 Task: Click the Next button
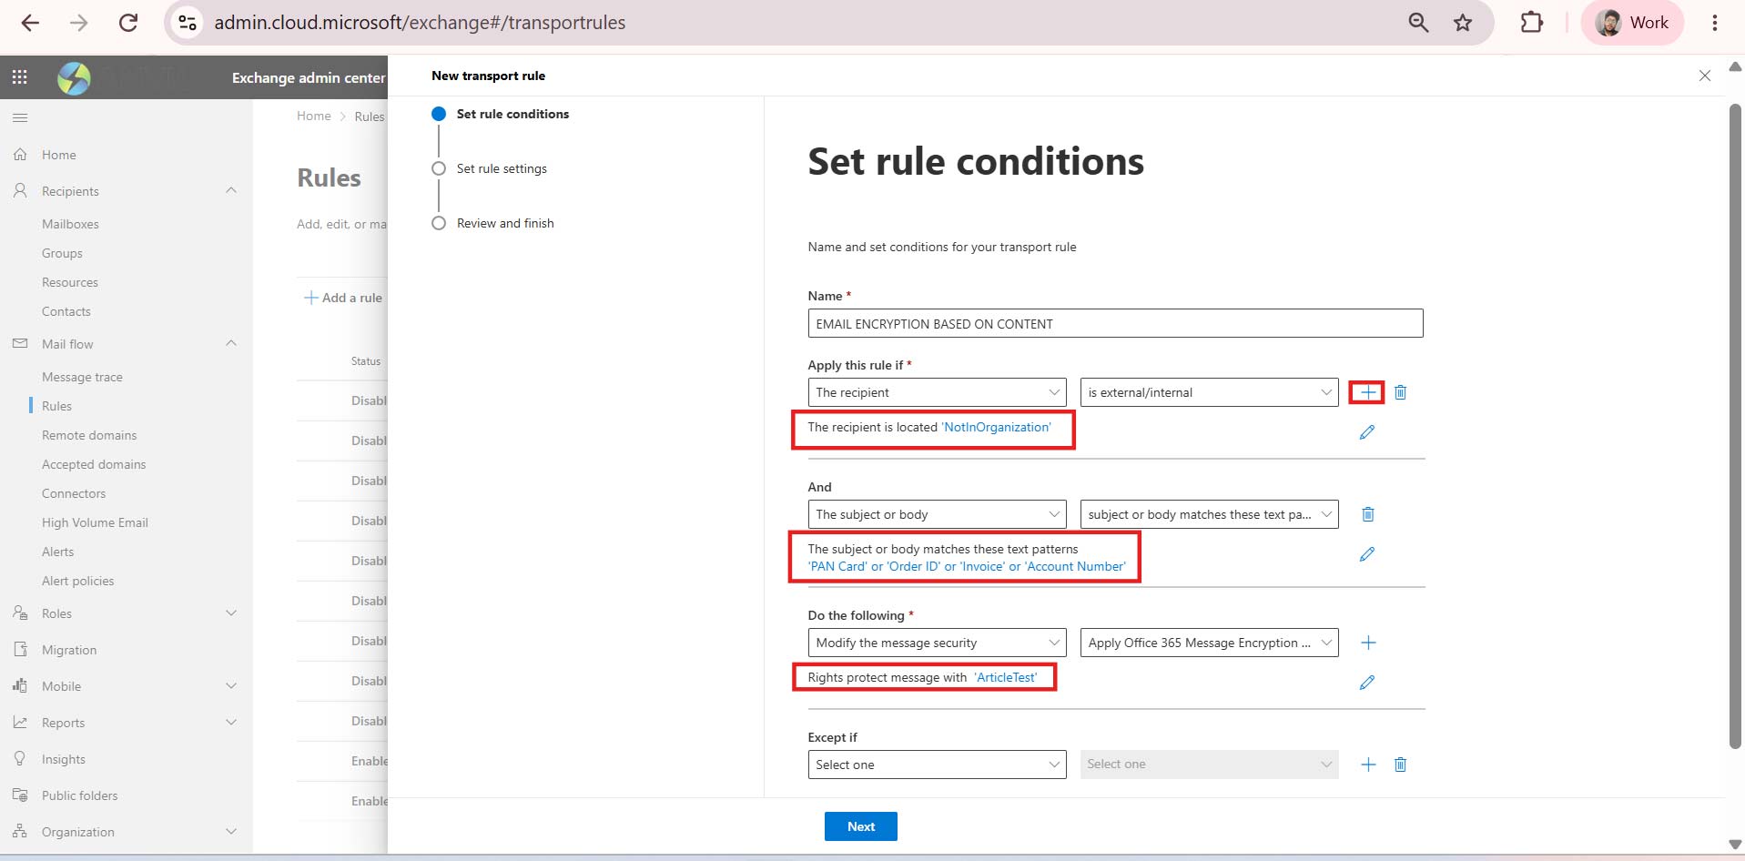point(860,826)
